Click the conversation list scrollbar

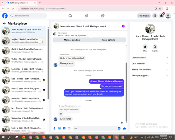coord(48,64)
